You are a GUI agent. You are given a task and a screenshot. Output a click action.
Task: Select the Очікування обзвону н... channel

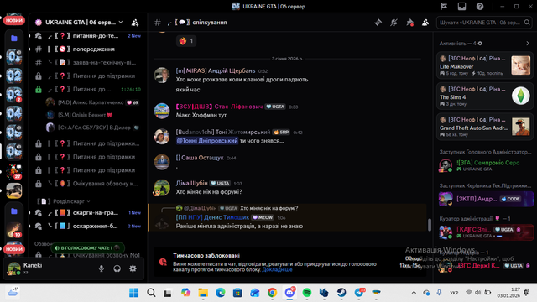(87, 184)
